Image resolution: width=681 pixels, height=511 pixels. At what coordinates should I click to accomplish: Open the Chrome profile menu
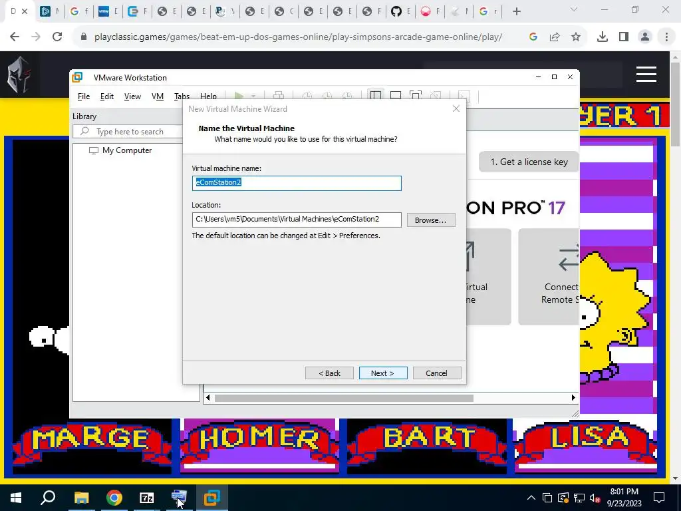pos(645,37)
